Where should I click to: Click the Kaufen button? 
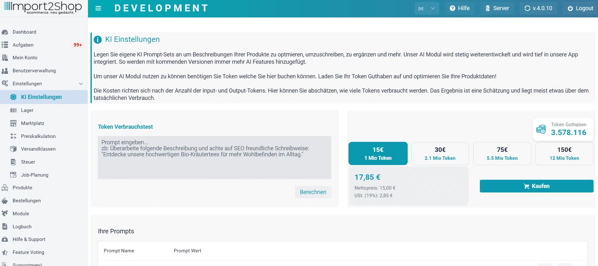[536, 186]
